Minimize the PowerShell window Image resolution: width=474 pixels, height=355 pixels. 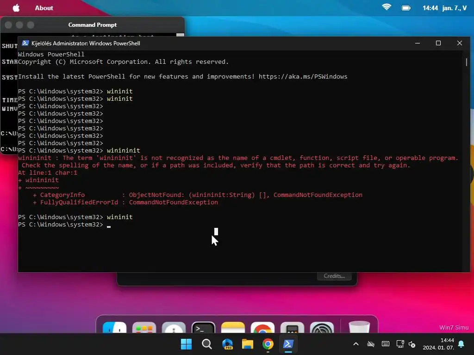click(418, 43)
